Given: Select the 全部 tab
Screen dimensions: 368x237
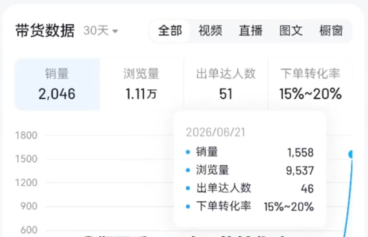Looking at the screenshot, I should click(x=170, y=31).
